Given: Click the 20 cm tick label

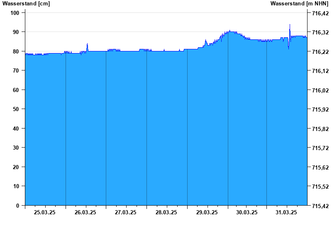Looking at the screenshot, I should point(16,167).
